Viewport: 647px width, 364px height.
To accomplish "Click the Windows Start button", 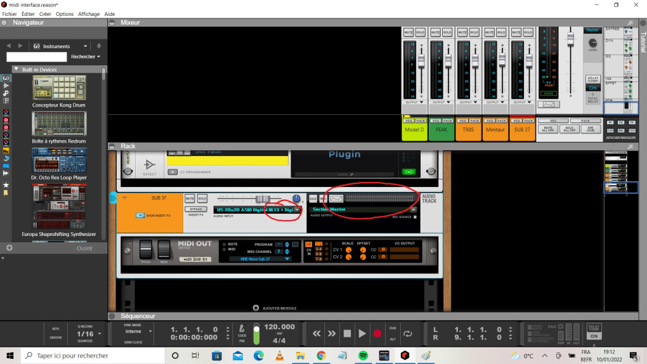I will pos(10,355).
